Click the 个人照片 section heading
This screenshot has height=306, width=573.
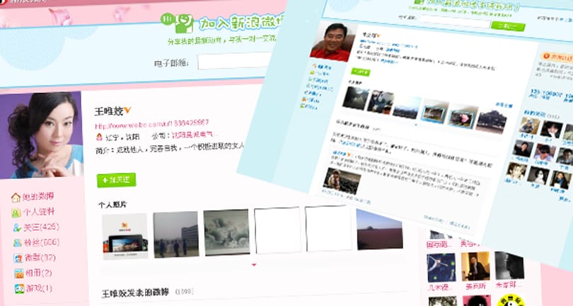[112, 204]
